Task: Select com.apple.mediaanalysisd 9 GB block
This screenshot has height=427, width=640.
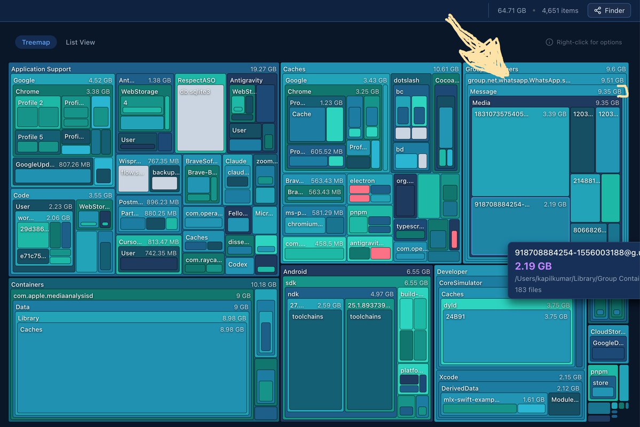Action: tap(132, 296)
